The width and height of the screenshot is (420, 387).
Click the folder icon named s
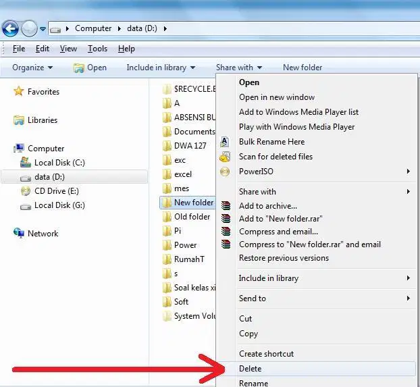pyautogui.click(x=167, y=274)
